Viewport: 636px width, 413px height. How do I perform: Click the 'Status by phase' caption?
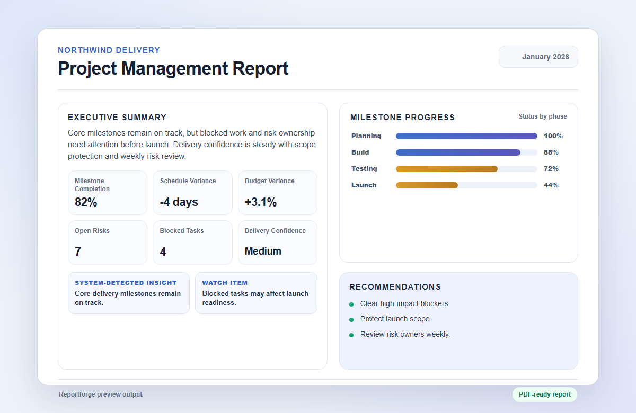(543, 116)
